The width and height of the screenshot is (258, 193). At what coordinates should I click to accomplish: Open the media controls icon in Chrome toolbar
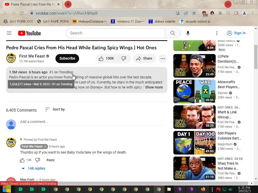[x=228, y=13]
